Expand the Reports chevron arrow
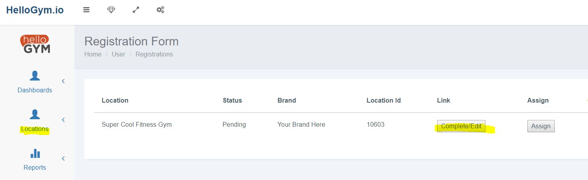 coord(63,159)
